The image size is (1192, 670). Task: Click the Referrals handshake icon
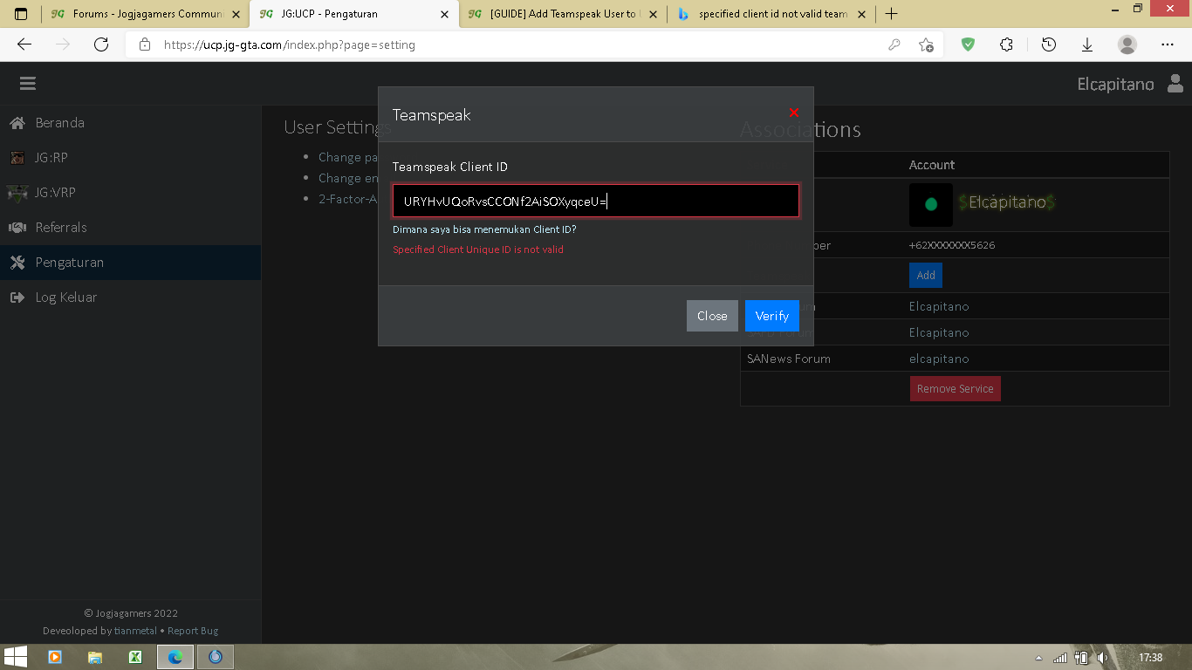click(x=17, y=228)
